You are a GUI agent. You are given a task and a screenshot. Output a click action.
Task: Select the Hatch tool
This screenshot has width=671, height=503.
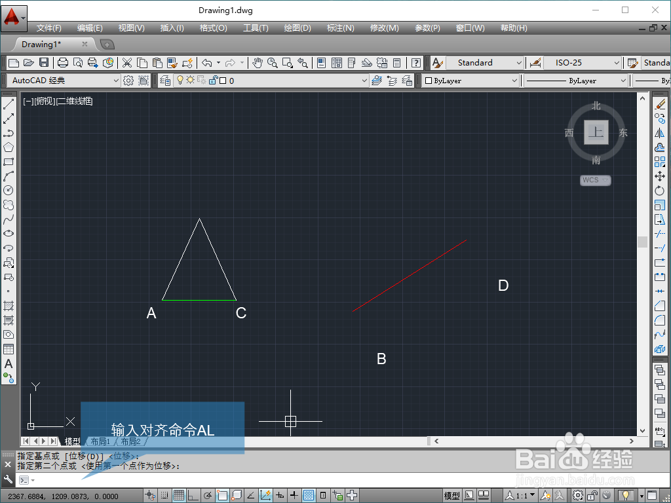point(9,306)
